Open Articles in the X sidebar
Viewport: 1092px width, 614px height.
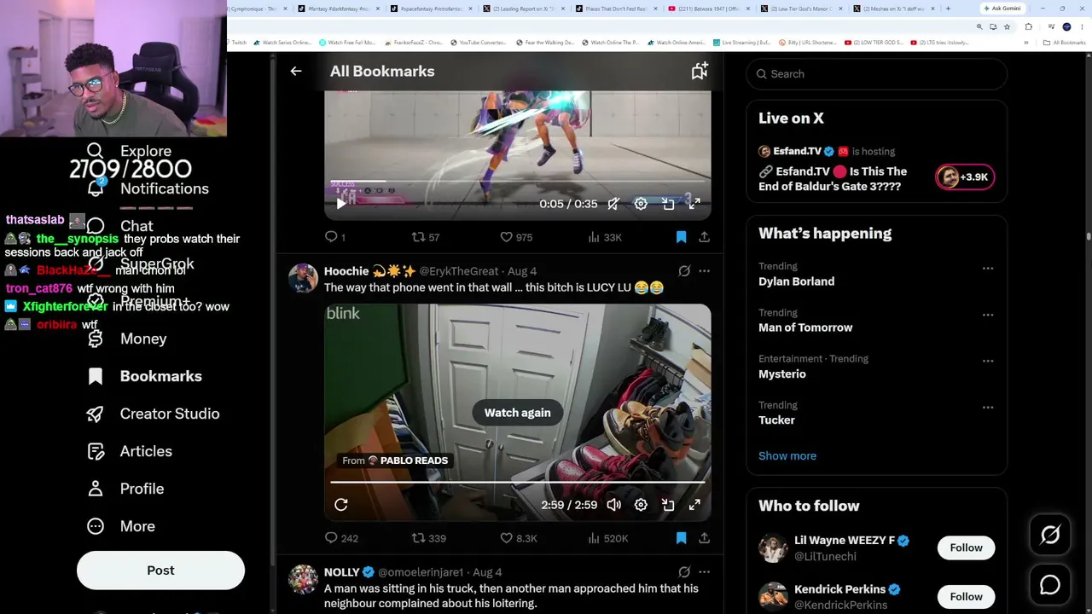[130, 451]
